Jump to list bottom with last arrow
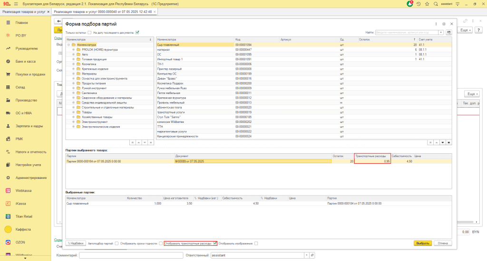Image resolution: width=487 pixels, height=261 pixels. 449,142
